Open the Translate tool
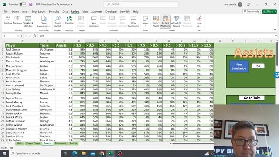 (x=69, y=20)
